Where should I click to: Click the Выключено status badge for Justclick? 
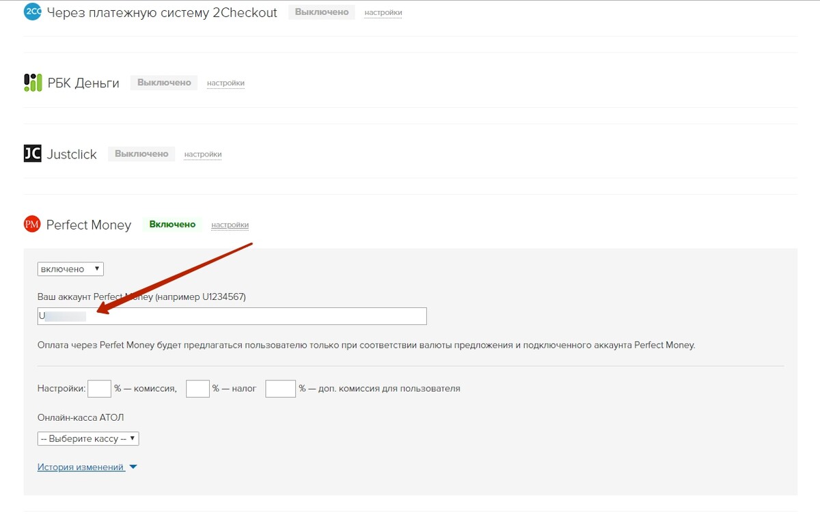point(141,154)
